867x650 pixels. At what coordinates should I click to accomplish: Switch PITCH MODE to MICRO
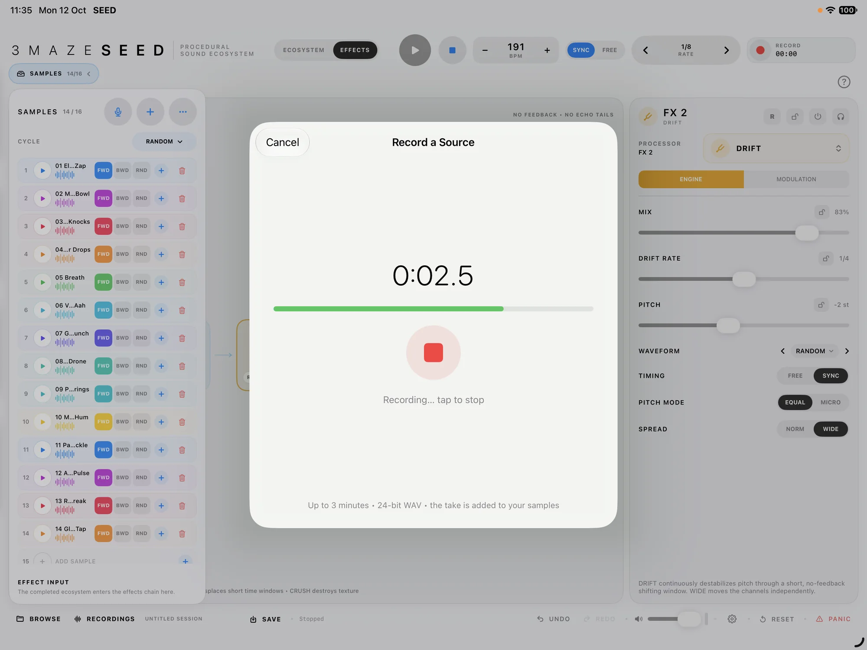[x=830, y=402]
